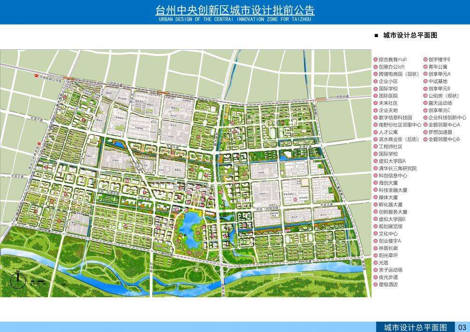Select legend entry 科技金融大厦

point(390,190)
